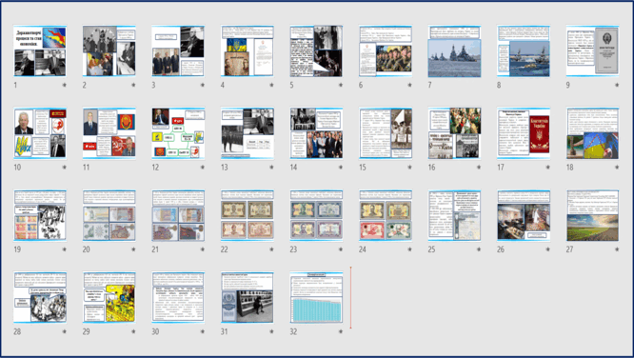
Task: Select slide 27 with field landscape
Action: 593,215
